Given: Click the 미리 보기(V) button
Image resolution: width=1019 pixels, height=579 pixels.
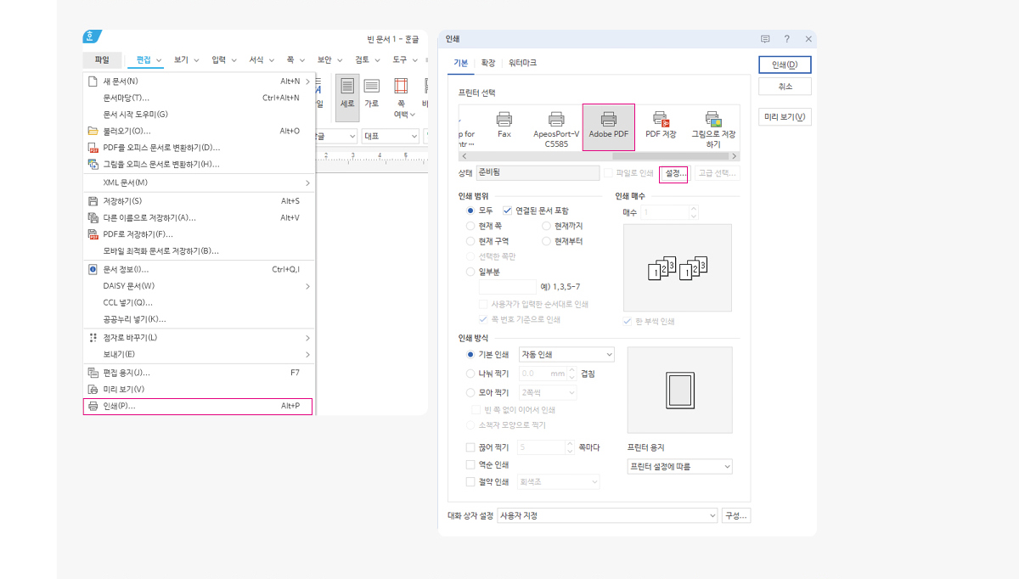Looking at the screenshot, I should 785,117.
